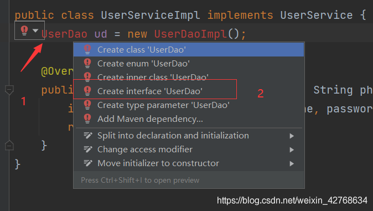
Task: Expand submenu arrow for Move initializer to constructor
Action: (x=292, y=163)
